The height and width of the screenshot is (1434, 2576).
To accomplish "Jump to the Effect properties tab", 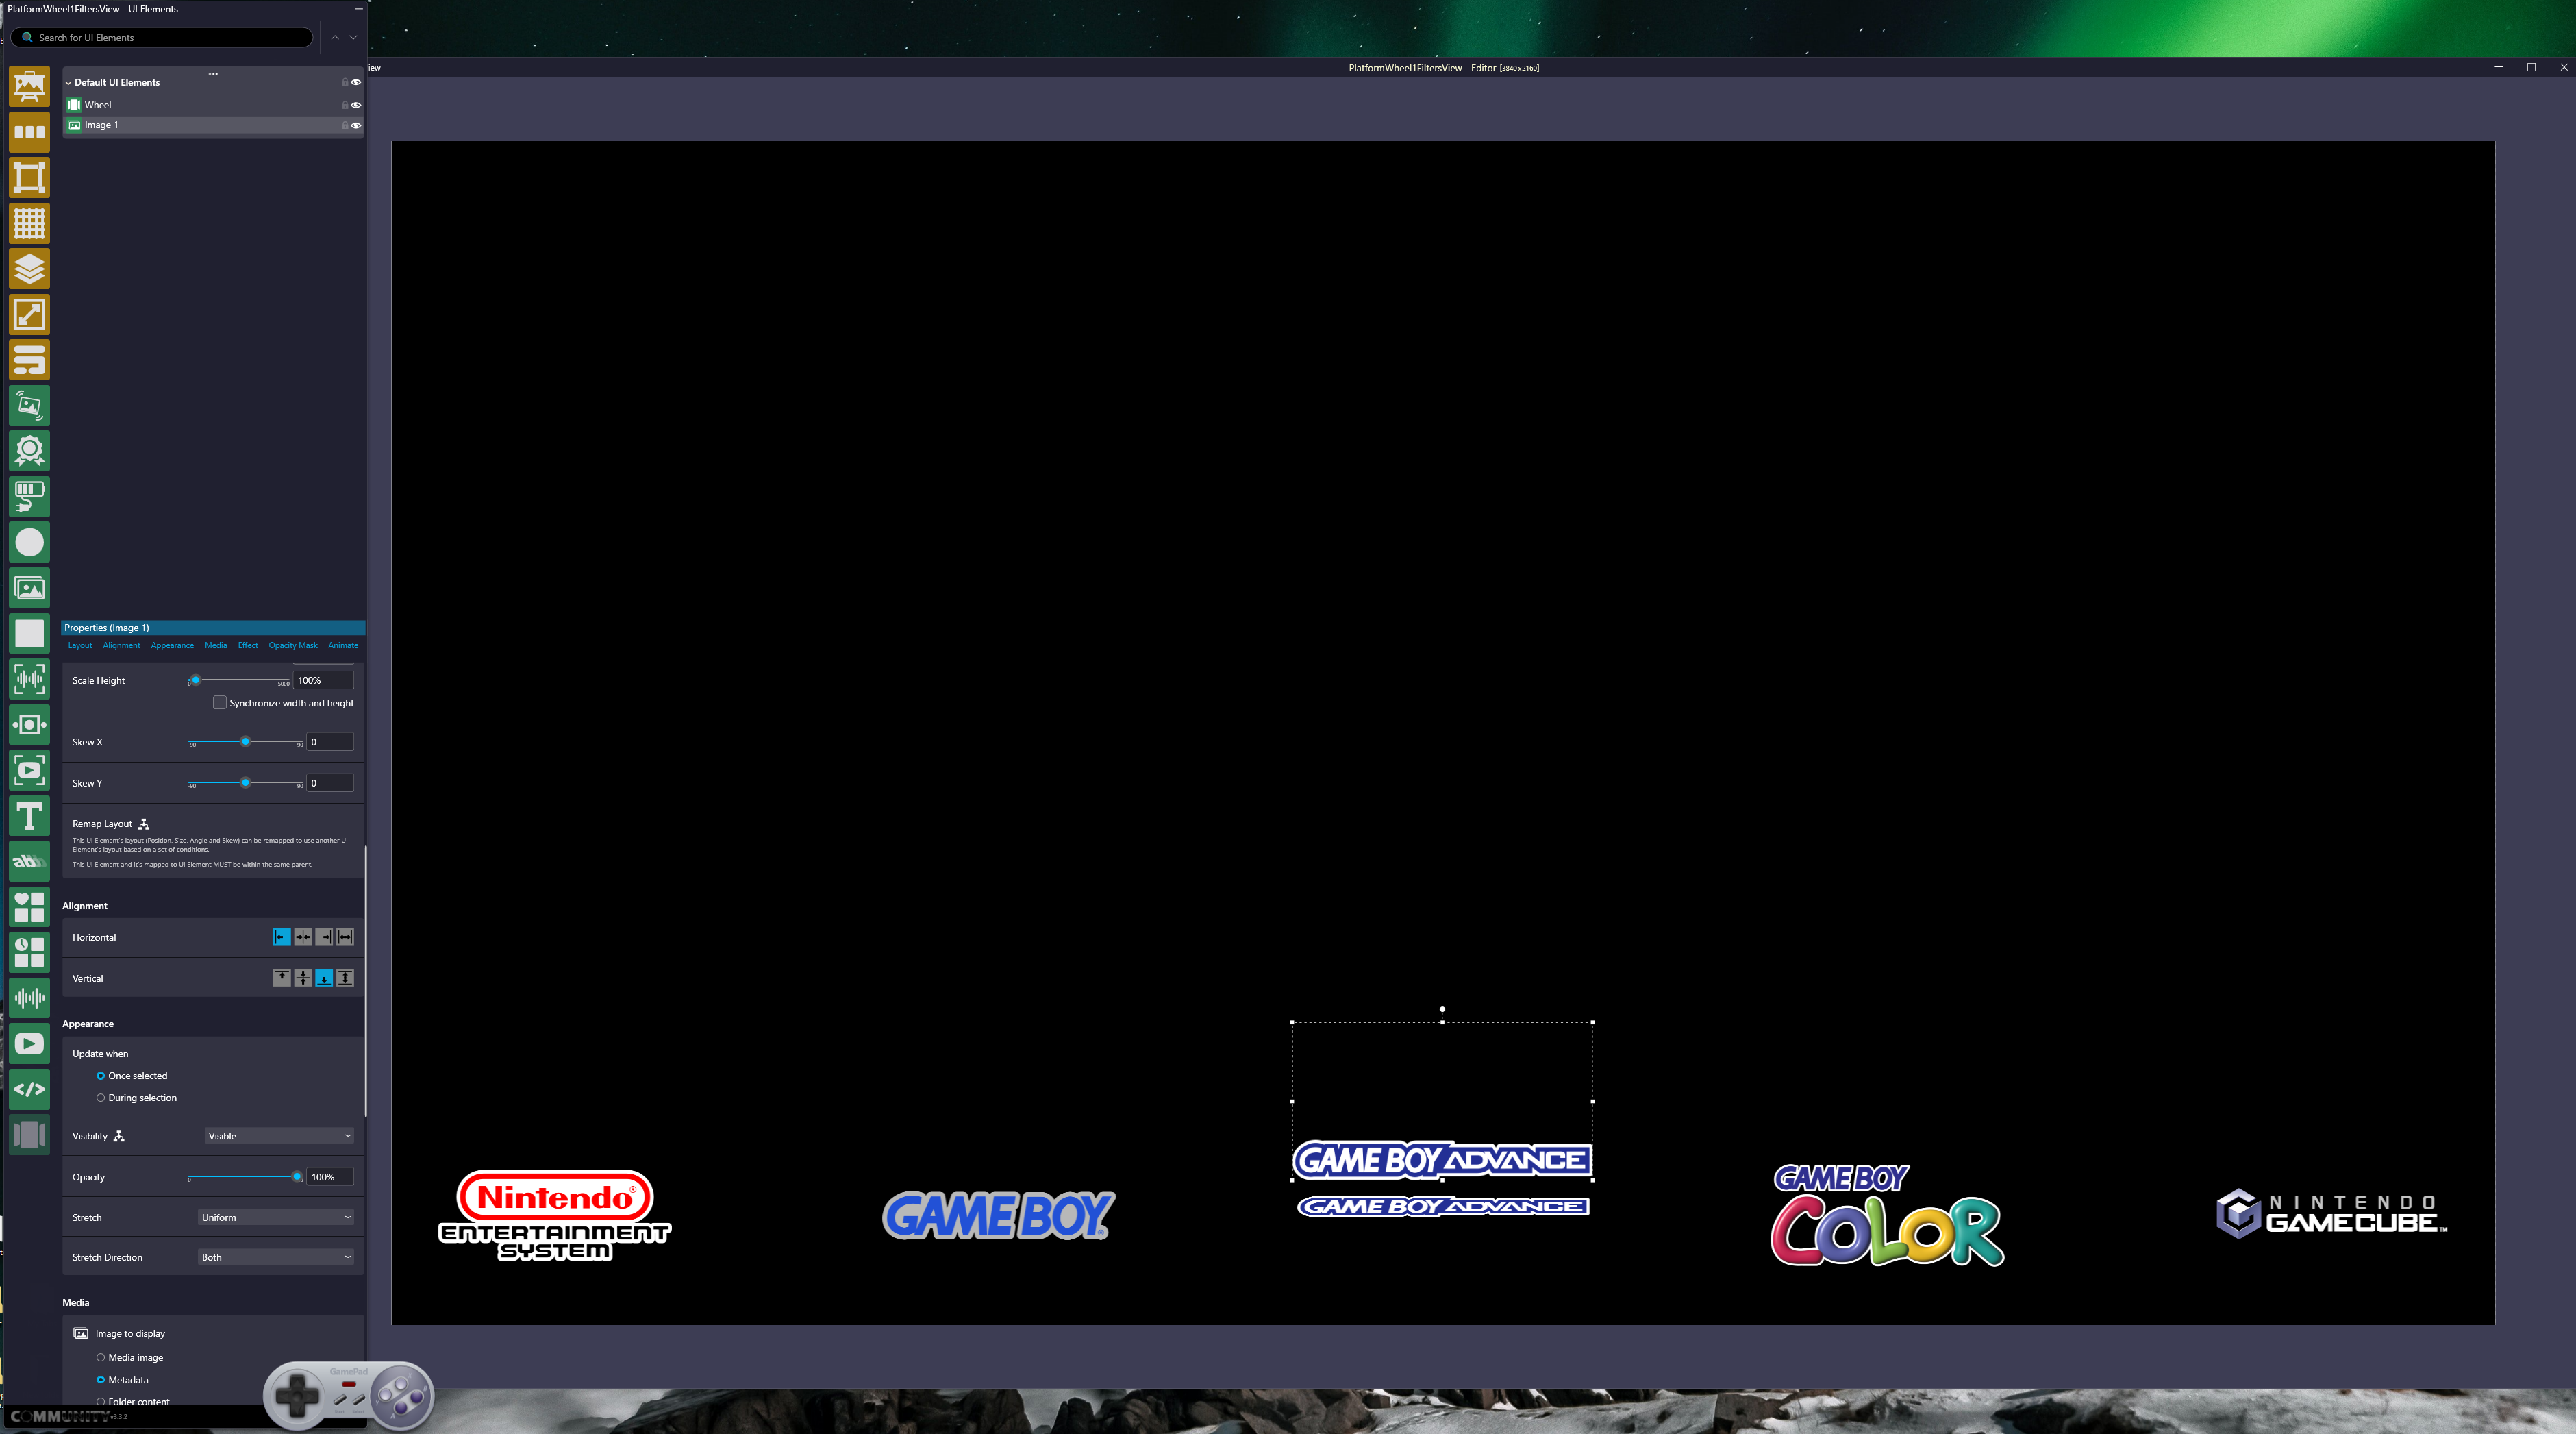I will 248,646.
